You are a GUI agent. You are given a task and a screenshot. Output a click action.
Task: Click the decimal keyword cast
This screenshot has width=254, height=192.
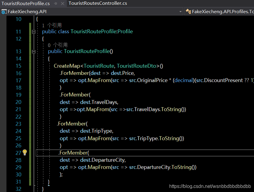pyautogui.click(x=184, y=80)
